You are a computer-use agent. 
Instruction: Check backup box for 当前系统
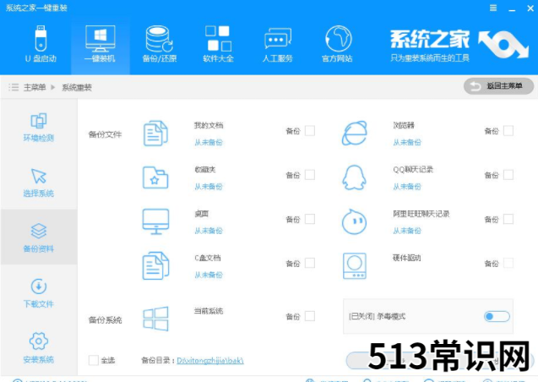[310, 316]
